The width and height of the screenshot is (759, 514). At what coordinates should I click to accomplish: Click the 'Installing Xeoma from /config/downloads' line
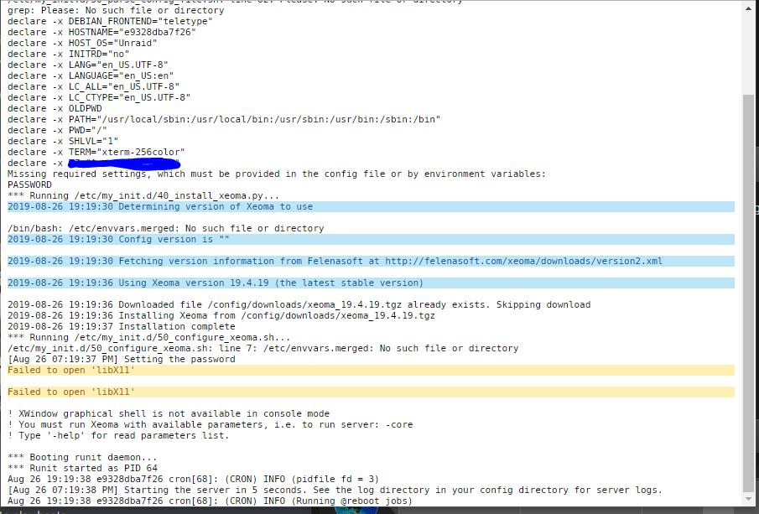pyautogui.click(x=221, y=315)
